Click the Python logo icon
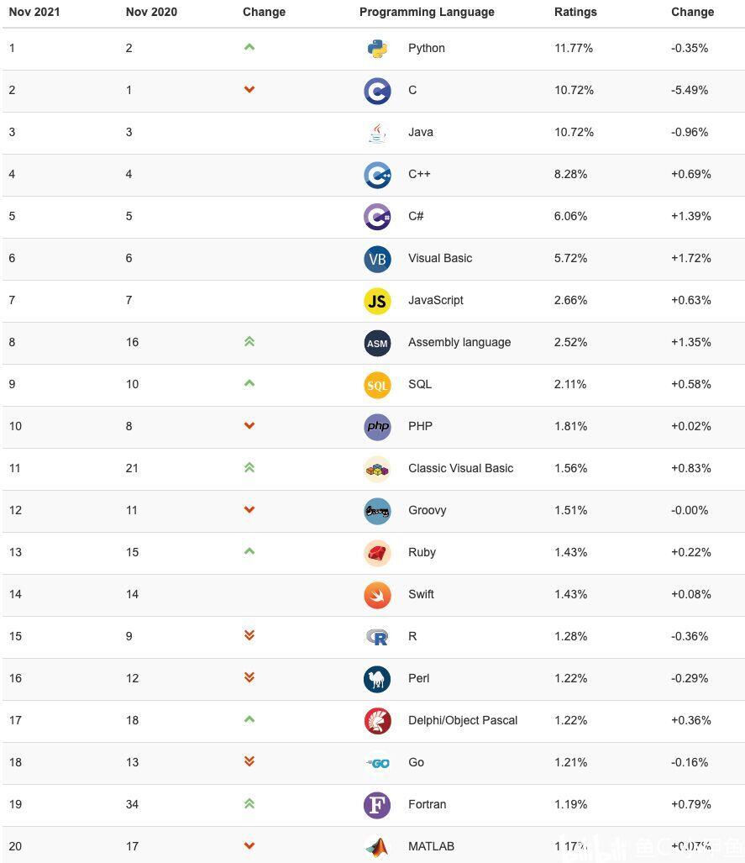Screen dimensions: 745x863 (x=377, y=49)
